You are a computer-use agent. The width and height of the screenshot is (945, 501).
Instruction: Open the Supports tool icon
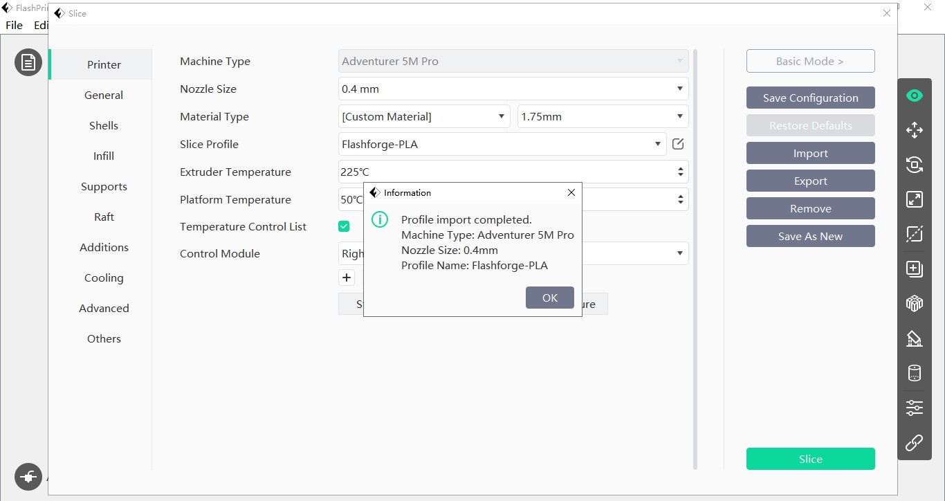coord(915,338)
